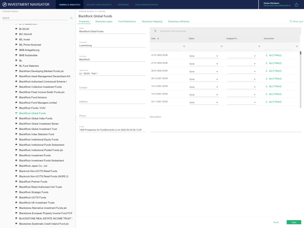Viewport: 304px width, 228px height.
Task: Click the umbrella icon beside BI SICAV
Action: pos(16,29)
